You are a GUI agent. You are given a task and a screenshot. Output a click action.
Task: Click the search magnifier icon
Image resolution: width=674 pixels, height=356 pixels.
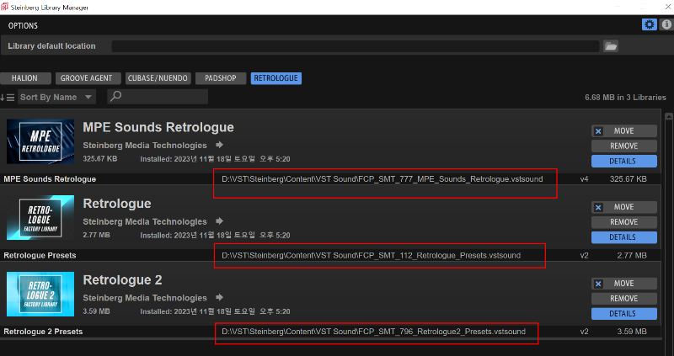coord(115,97)
